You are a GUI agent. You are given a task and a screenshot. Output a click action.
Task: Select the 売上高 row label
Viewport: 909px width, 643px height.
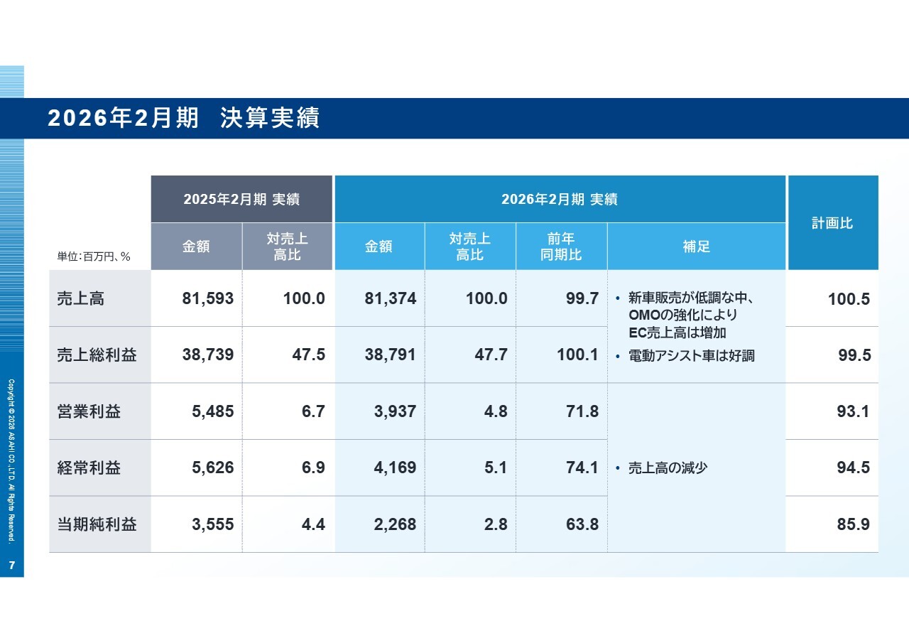tap(81, 299)
